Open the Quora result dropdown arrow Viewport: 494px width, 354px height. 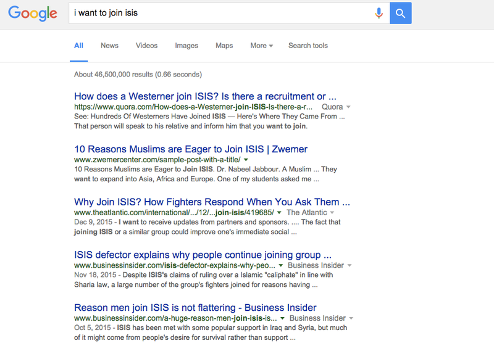(x=348, y=107)
